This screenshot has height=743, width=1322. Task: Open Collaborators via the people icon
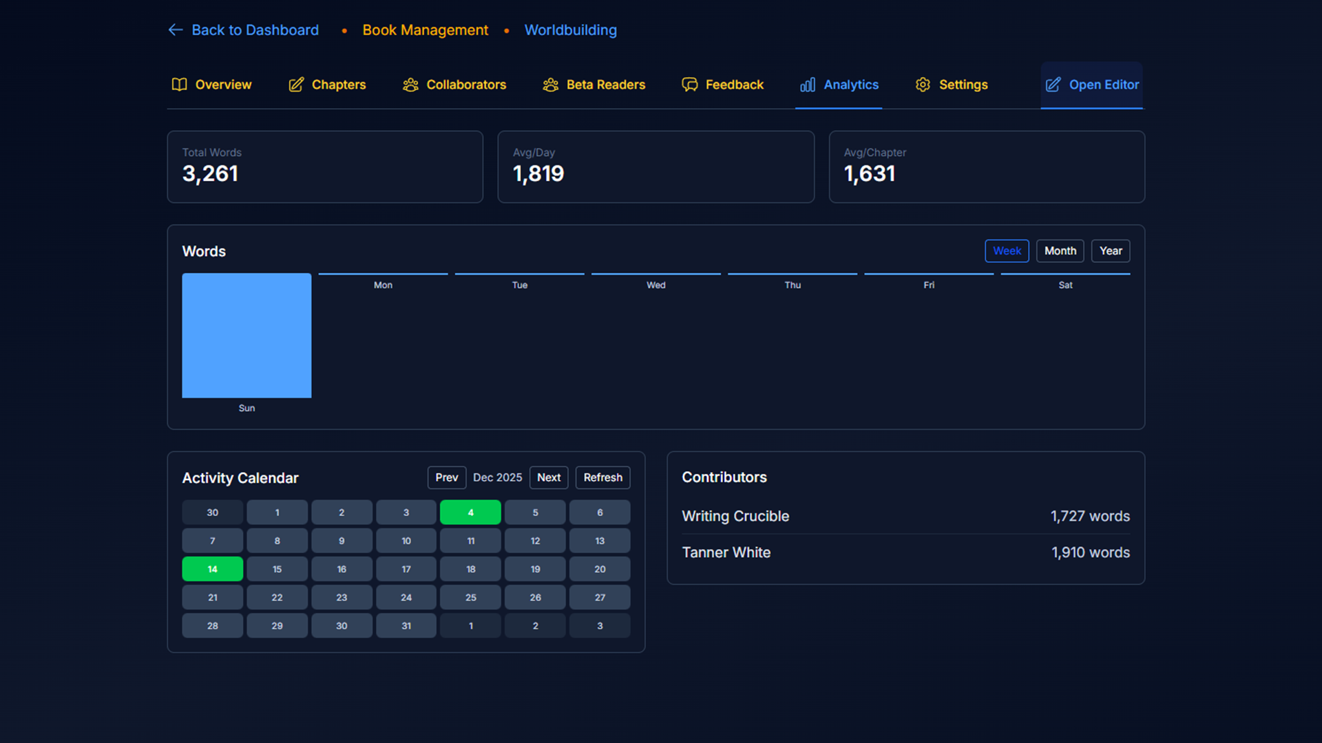point(411,85)
